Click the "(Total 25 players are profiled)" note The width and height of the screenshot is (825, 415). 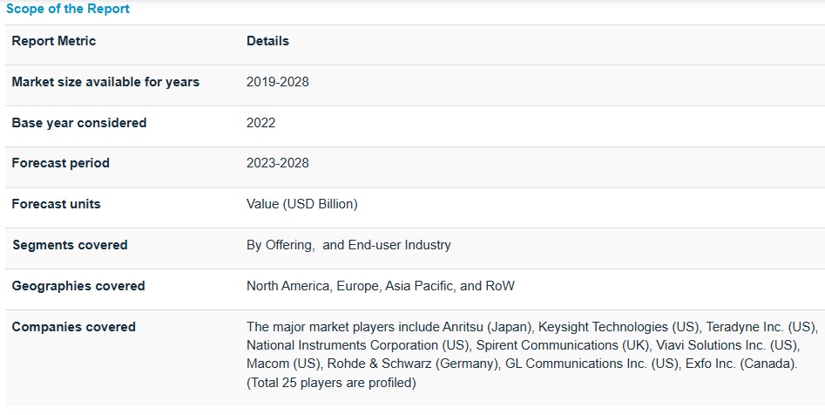click(331, 382)
